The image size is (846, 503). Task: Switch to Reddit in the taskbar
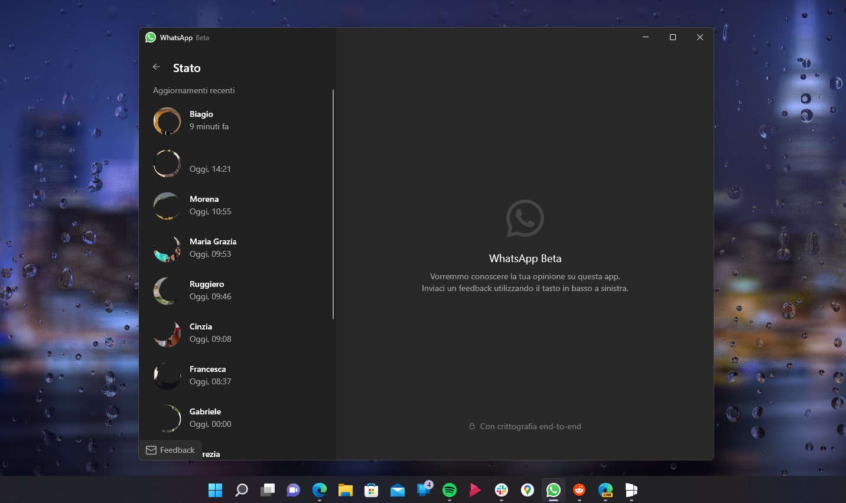[580, 490]
